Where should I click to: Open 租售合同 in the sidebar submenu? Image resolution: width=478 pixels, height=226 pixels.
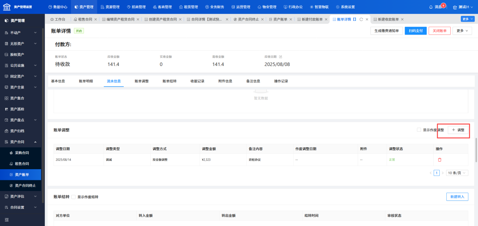[20, 164]
